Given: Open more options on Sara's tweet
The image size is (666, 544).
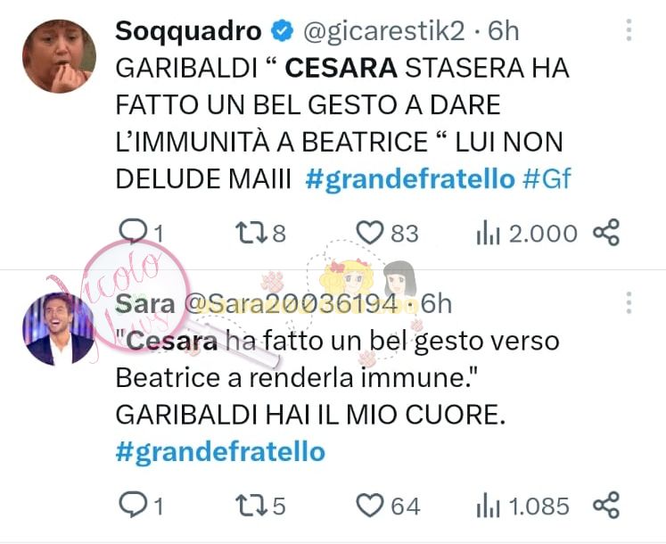Looking at the screenshot, I should 629,302.
